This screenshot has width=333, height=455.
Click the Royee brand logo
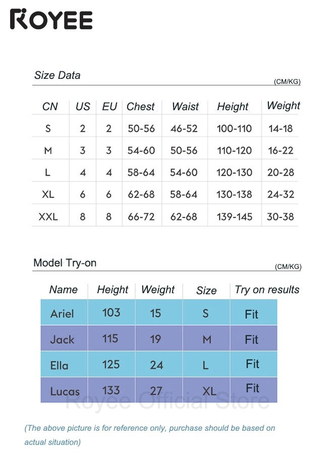pyautogui.click(x=51, y=19)
